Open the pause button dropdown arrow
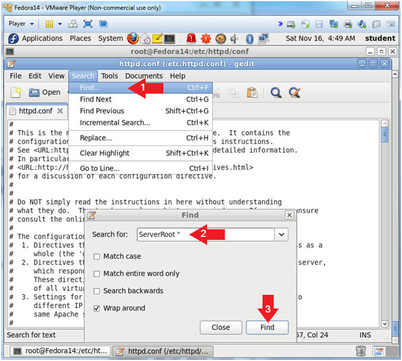 pos(59,24)
